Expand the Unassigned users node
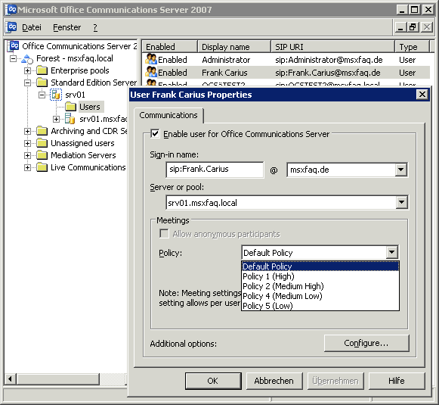 (27, 143)
